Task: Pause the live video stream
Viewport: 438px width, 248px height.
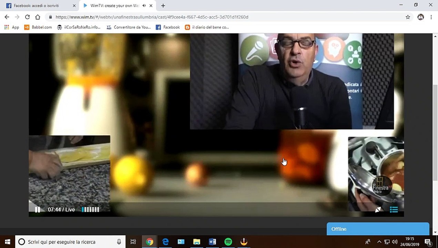Action: (x=38, y=209)
